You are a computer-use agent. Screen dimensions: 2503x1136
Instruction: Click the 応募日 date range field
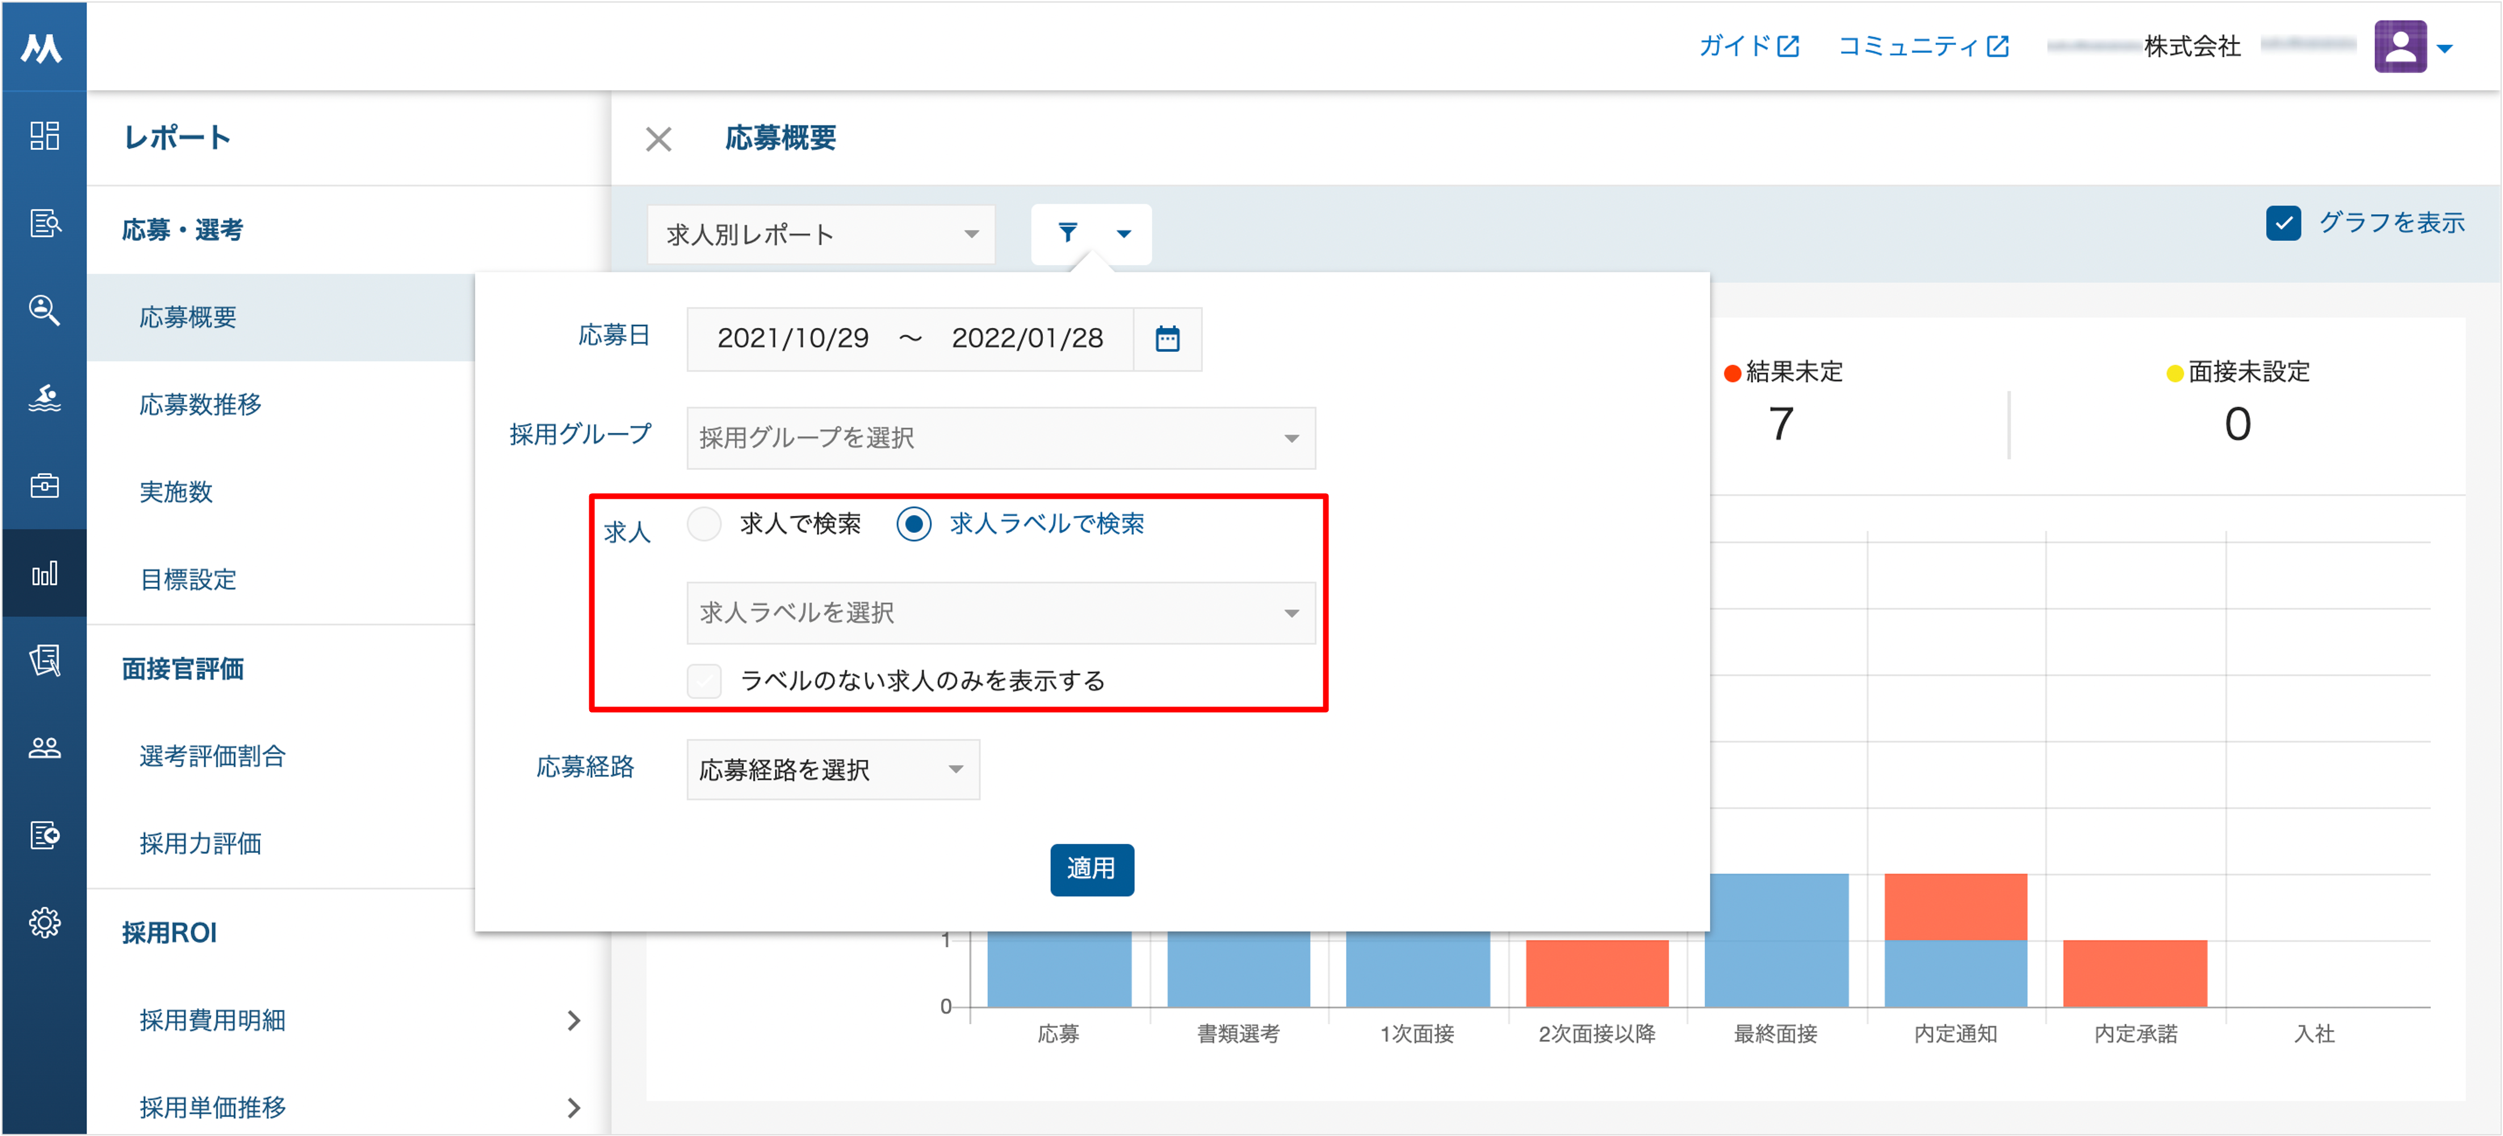909,339
